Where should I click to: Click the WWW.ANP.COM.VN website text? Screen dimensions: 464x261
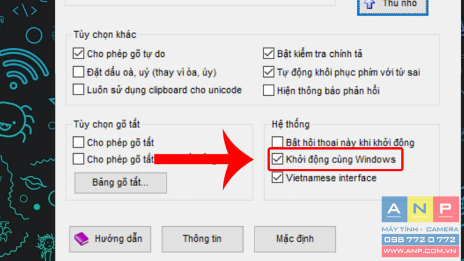click(420, 251)
